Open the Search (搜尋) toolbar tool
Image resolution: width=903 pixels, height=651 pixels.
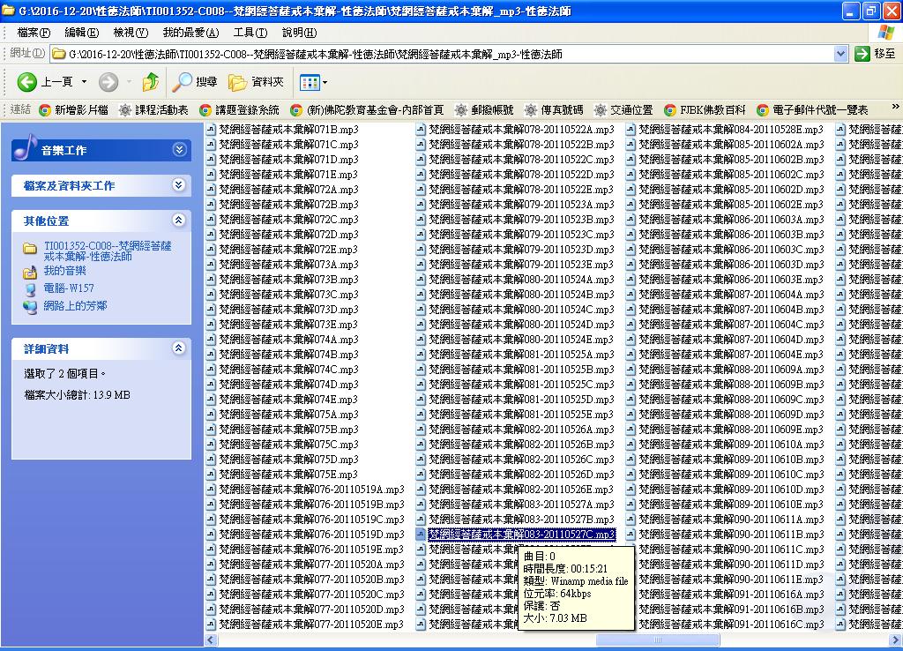[195, 82]
